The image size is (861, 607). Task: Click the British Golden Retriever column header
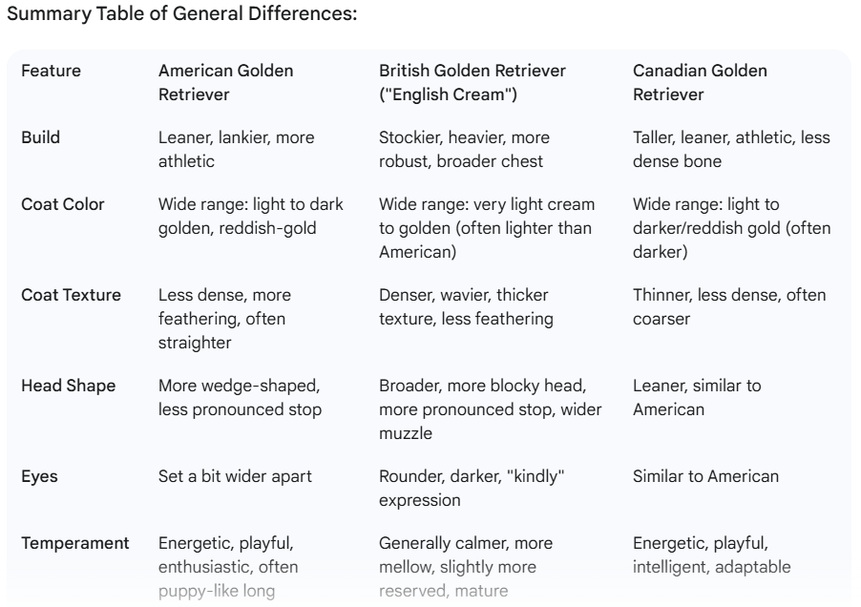[472, 82]
